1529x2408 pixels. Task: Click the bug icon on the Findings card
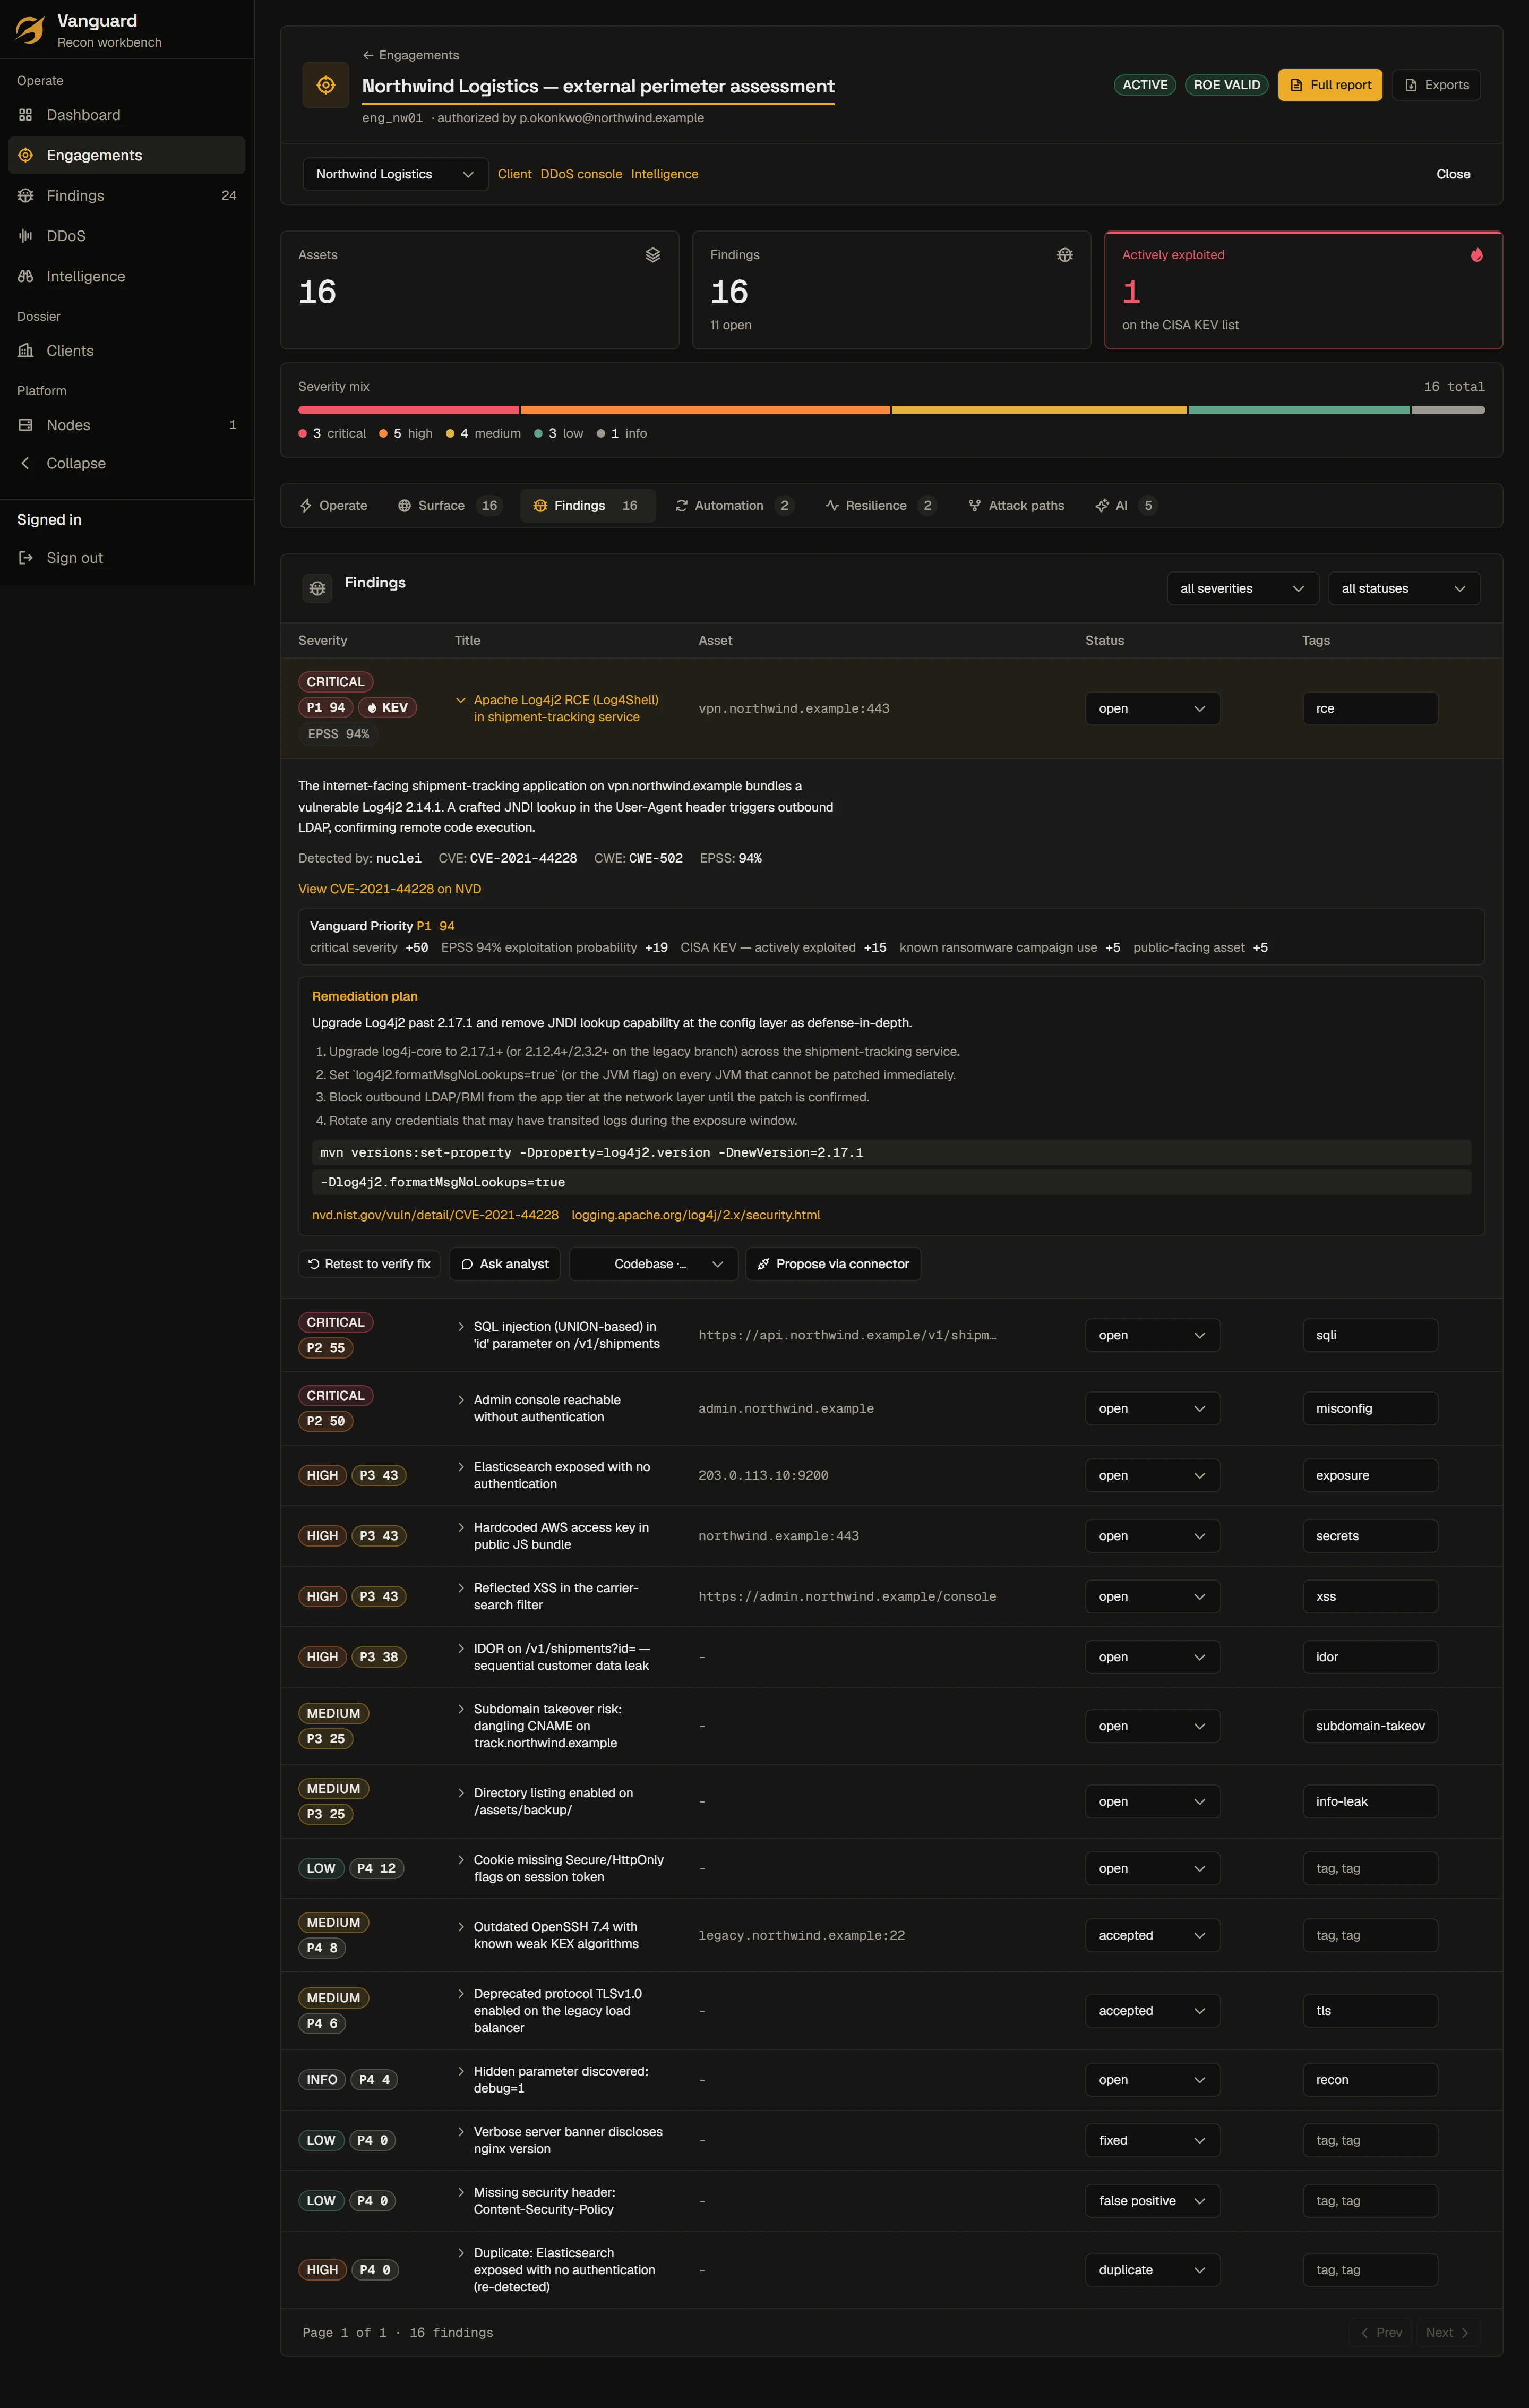[1064, 255]
